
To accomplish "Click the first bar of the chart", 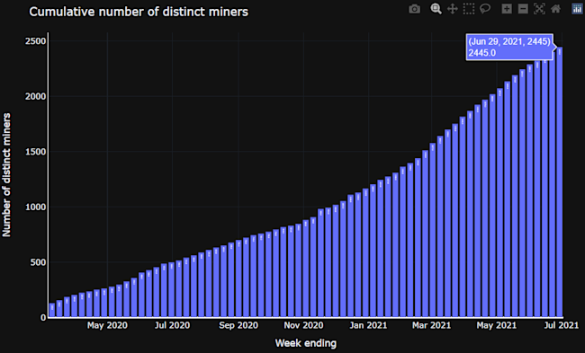I will (52, 310).
